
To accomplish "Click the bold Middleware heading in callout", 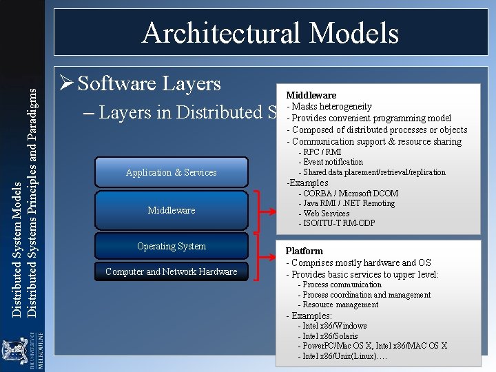I will coord(311,95).
